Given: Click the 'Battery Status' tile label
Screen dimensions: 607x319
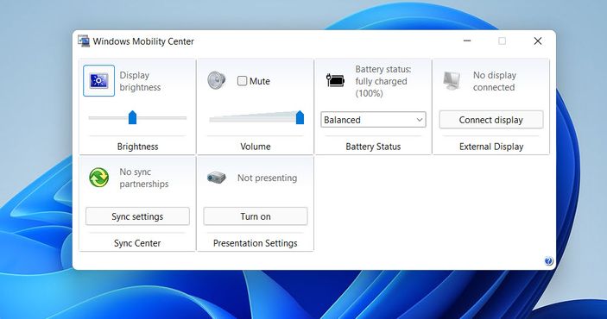Looking at the screenshot, I should coord(373,147).
